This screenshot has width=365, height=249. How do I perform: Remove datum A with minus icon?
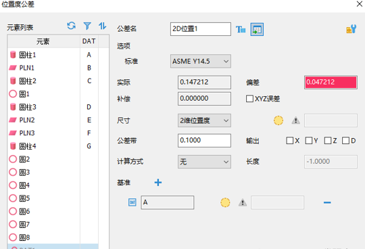(327, 202)
